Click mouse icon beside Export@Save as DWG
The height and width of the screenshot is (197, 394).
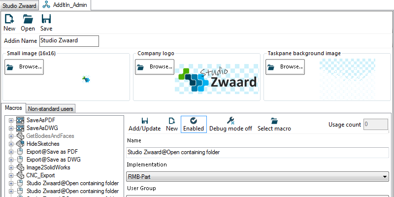tap(20, 160)
